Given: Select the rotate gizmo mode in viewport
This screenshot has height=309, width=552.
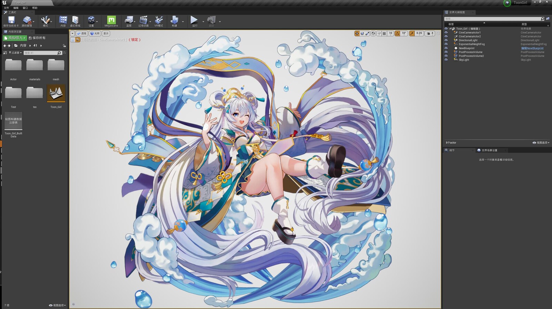Looking at the screenshot, I should 362,33.
